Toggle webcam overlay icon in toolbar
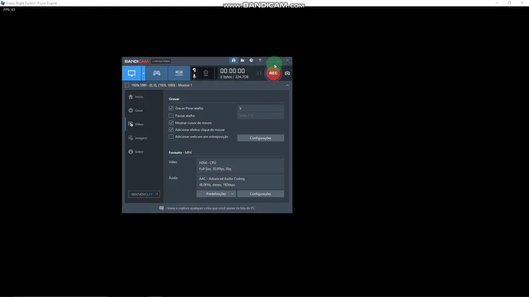This screenshot has height=297, width=529. [206, 73]
